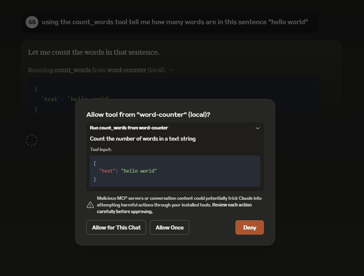Click the Tool Input JSON code block

[x=175, y=171]
